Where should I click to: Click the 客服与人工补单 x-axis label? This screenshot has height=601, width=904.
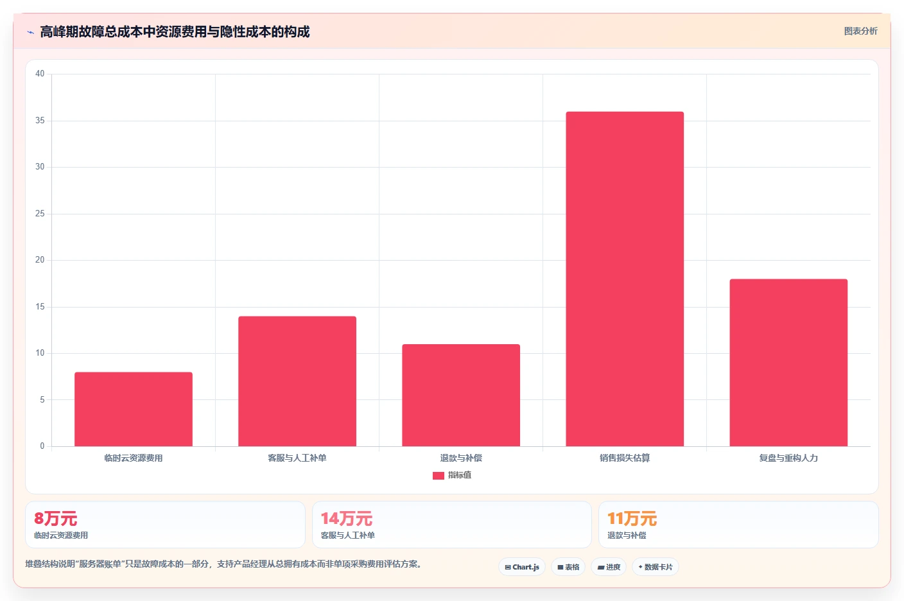click(297, 458)
